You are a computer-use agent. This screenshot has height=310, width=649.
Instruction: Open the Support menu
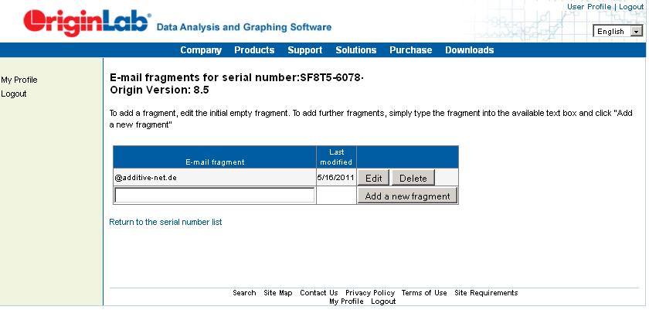(304, 50)
